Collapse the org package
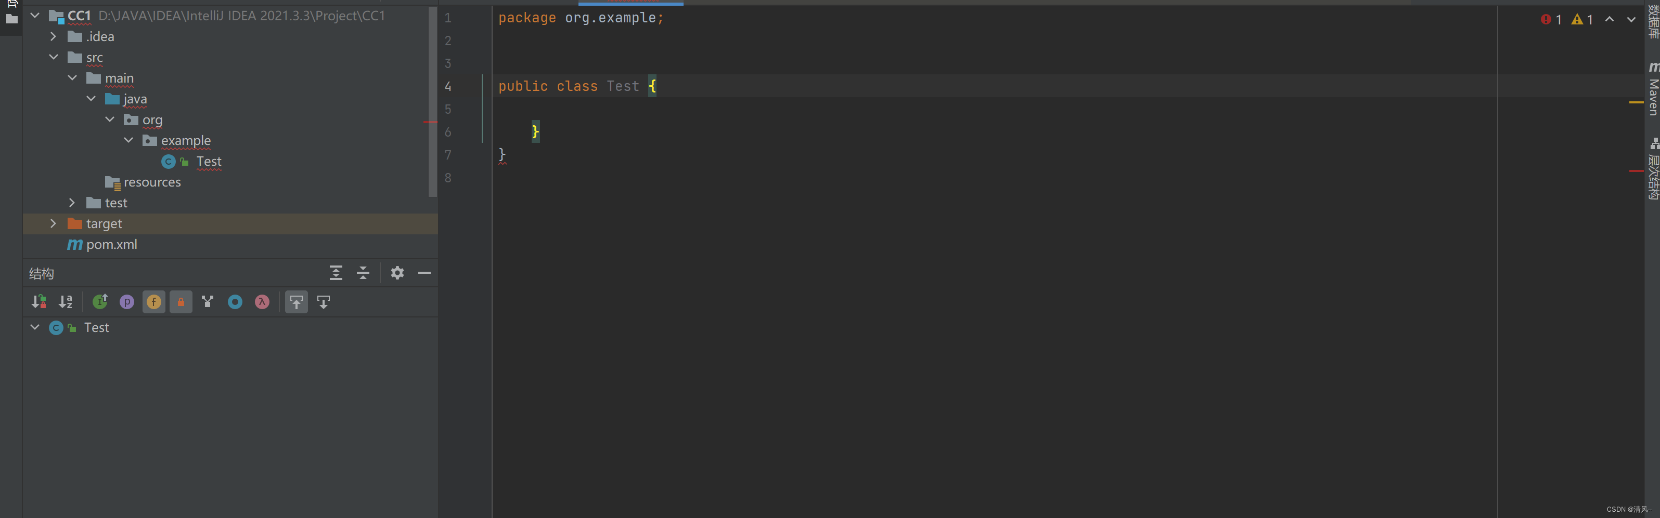1660x518 pixels. click(110, 119)
